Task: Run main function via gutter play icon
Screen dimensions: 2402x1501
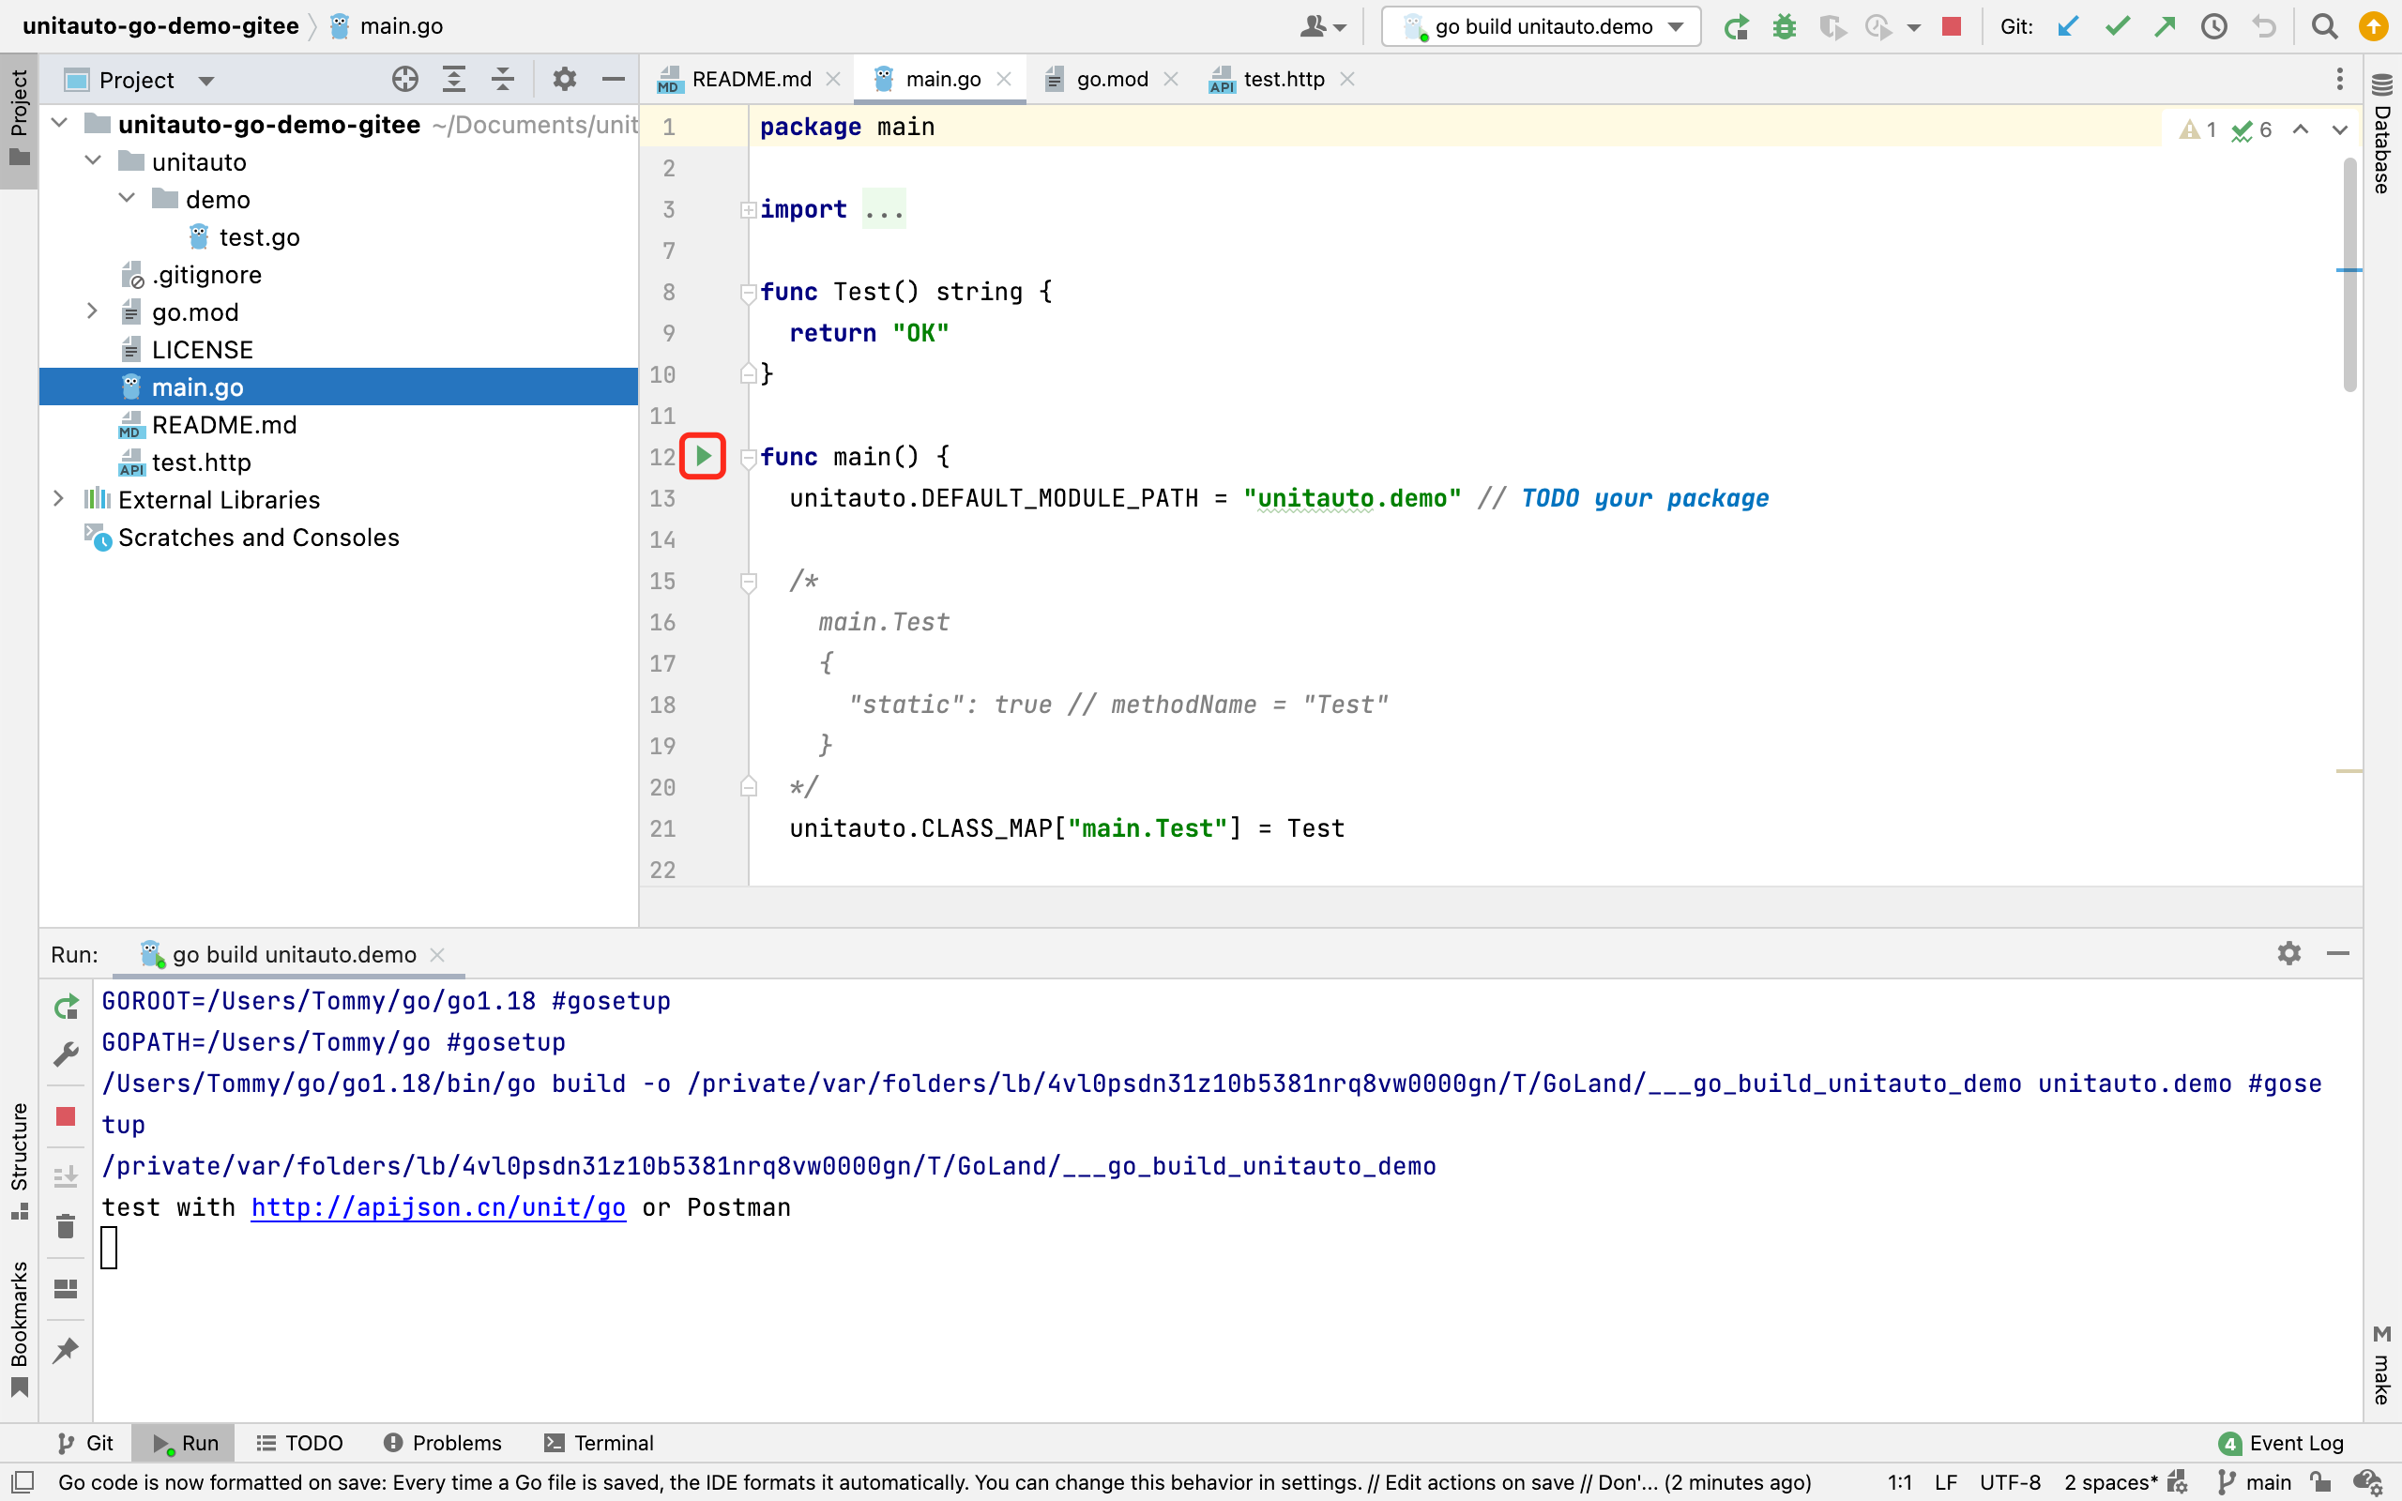Action: (704, 457)
